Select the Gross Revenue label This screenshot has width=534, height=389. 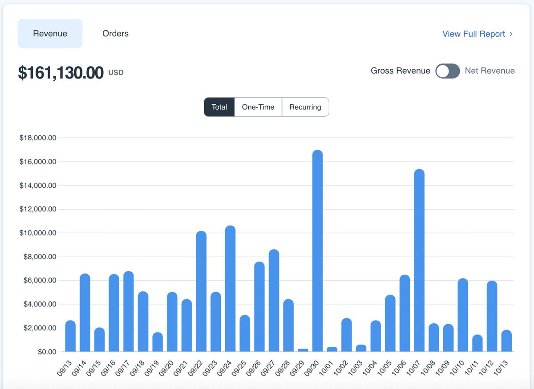pyautogui.click(x=400, y=71)
